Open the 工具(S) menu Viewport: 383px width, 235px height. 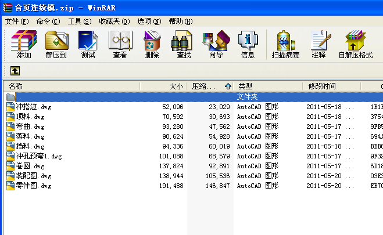coord(80,21)
